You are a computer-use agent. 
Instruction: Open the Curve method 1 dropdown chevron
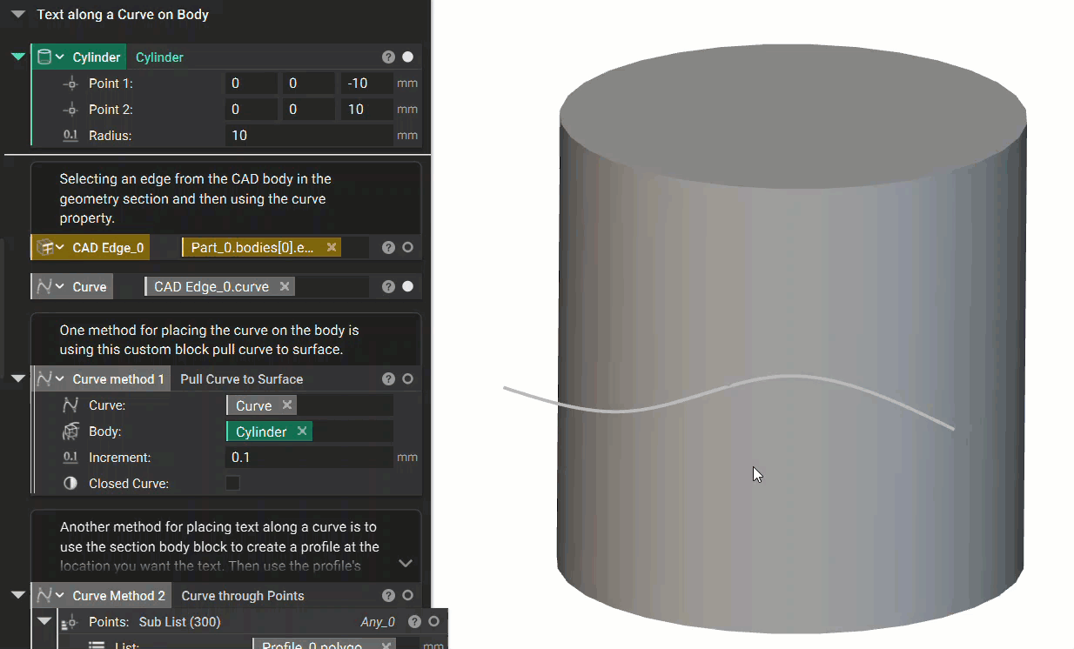(60, 378)
